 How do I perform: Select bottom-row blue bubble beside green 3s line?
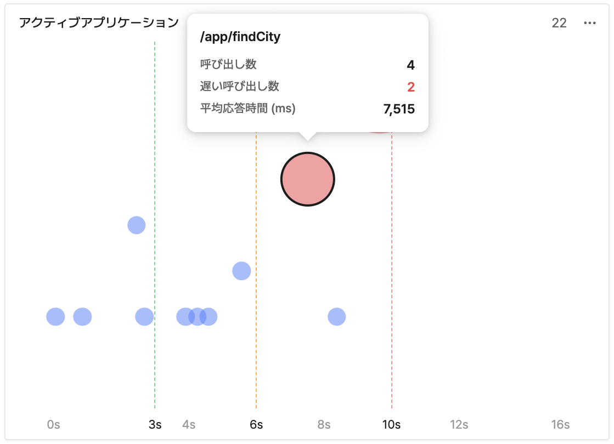coord(144,317)
